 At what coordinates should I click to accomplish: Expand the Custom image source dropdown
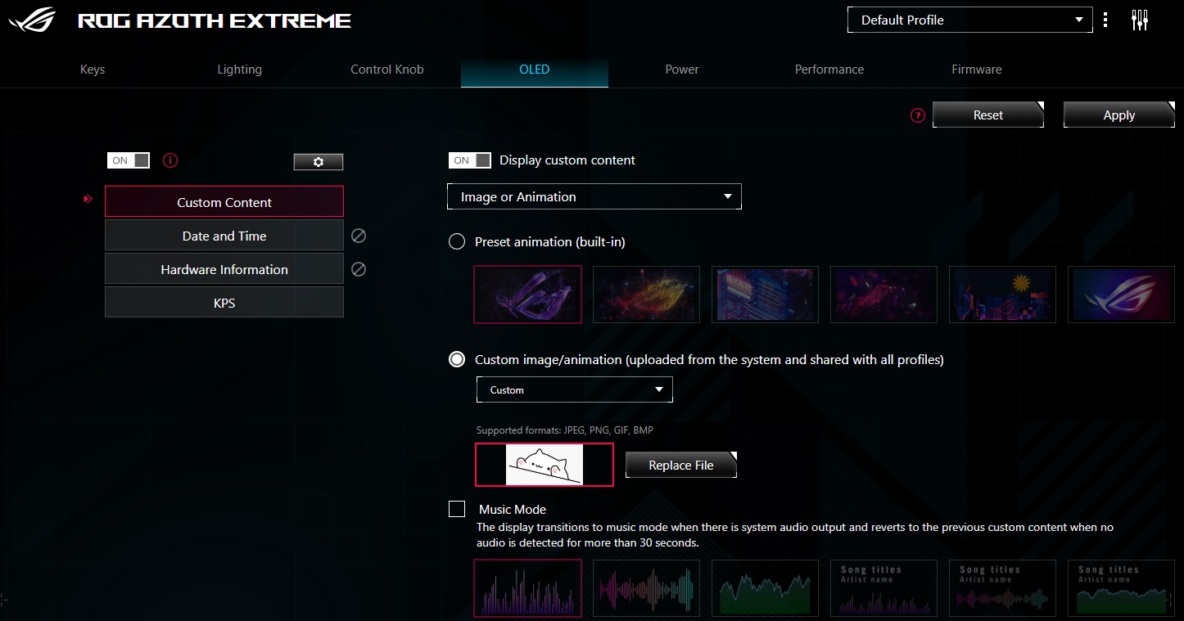point(574,389)
